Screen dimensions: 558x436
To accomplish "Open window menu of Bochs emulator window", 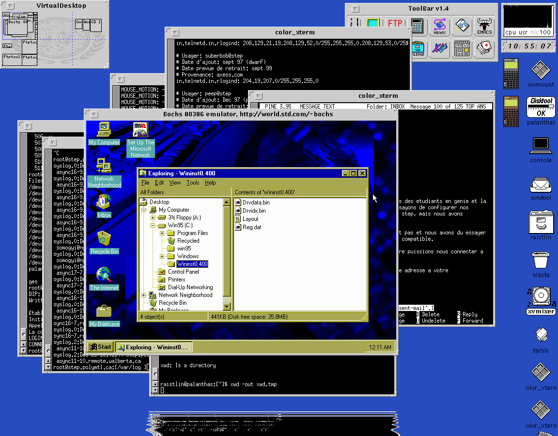I will click(x=94, y=114).
